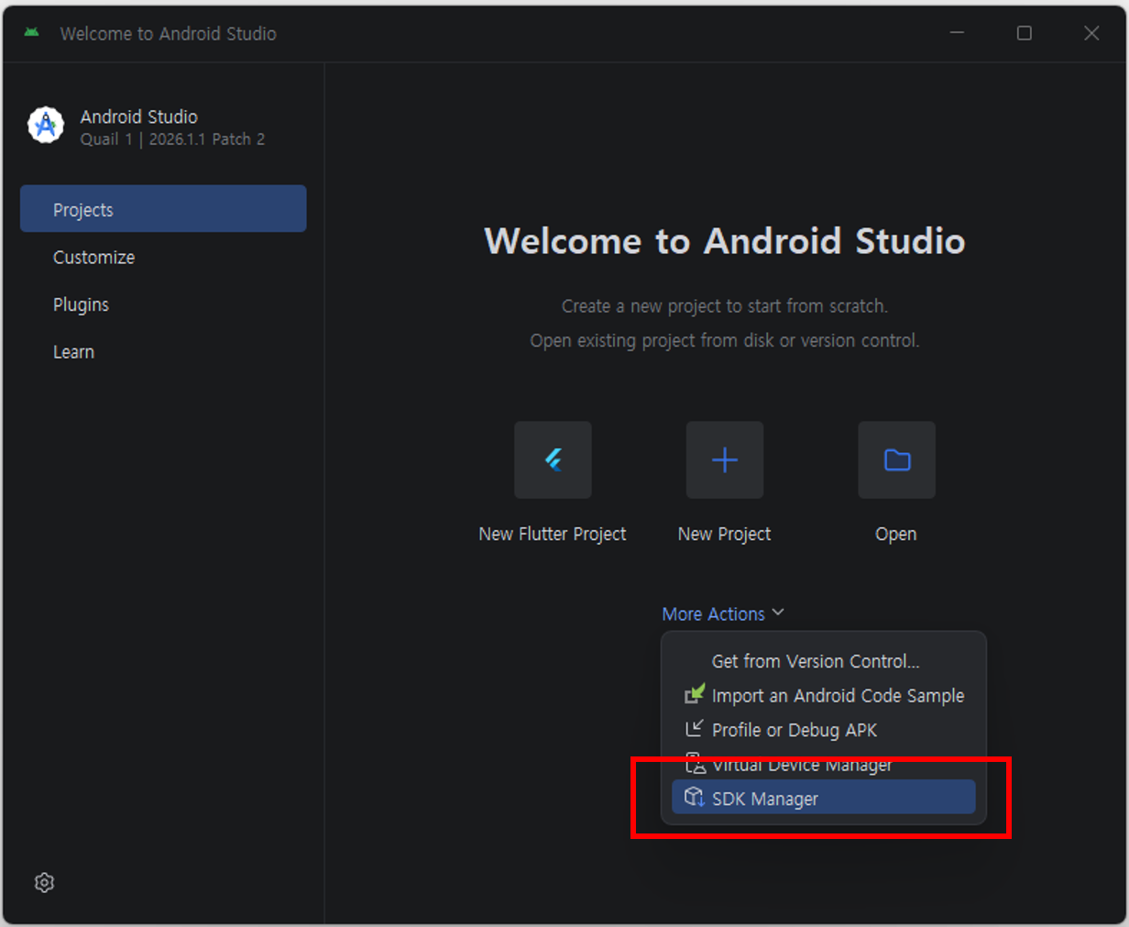Click the New Project label

725,534
